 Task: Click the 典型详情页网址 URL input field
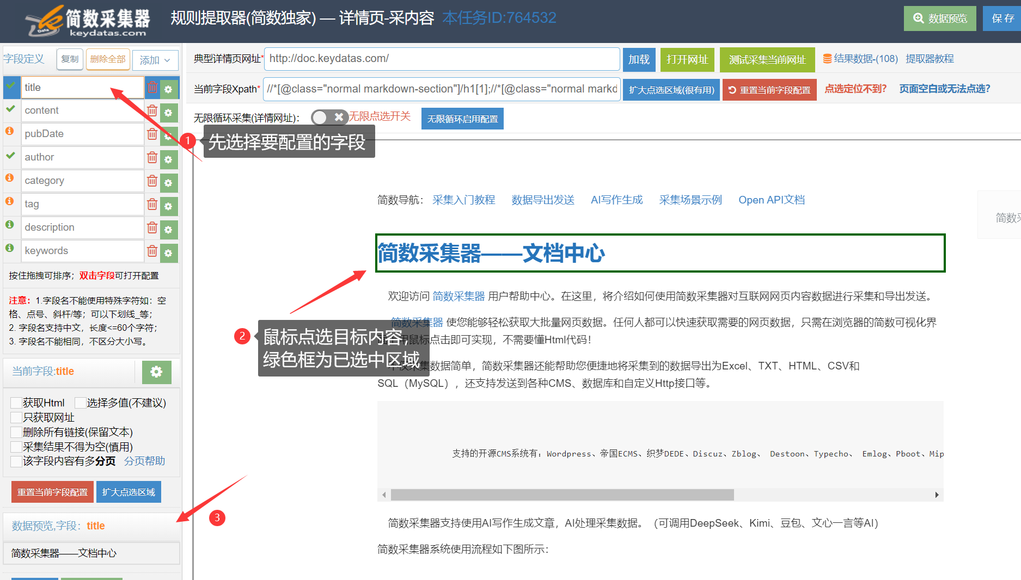tap(441, 59)
